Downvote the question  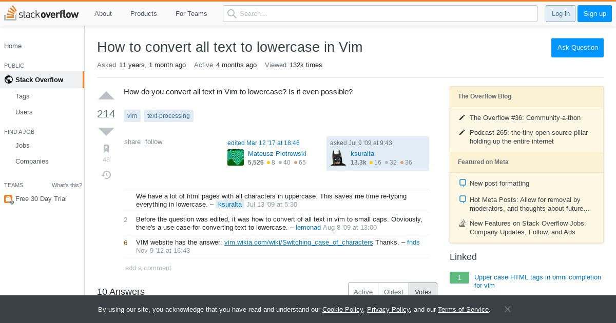106,131
